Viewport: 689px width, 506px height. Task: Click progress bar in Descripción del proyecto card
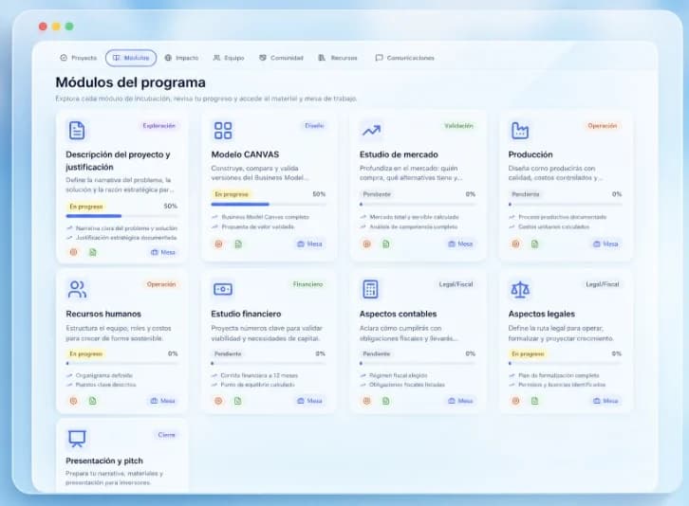tap(121, 216)
